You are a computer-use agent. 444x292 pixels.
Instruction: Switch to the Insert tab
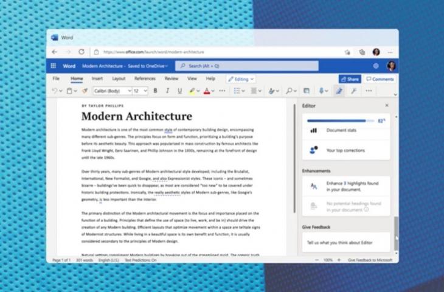click(97, 78)
